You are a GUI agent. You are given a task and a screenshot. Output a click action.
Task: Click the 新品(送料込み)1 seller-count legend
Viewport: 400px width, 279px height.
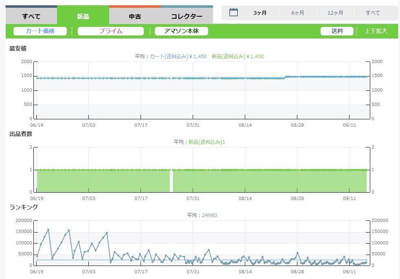207,142
